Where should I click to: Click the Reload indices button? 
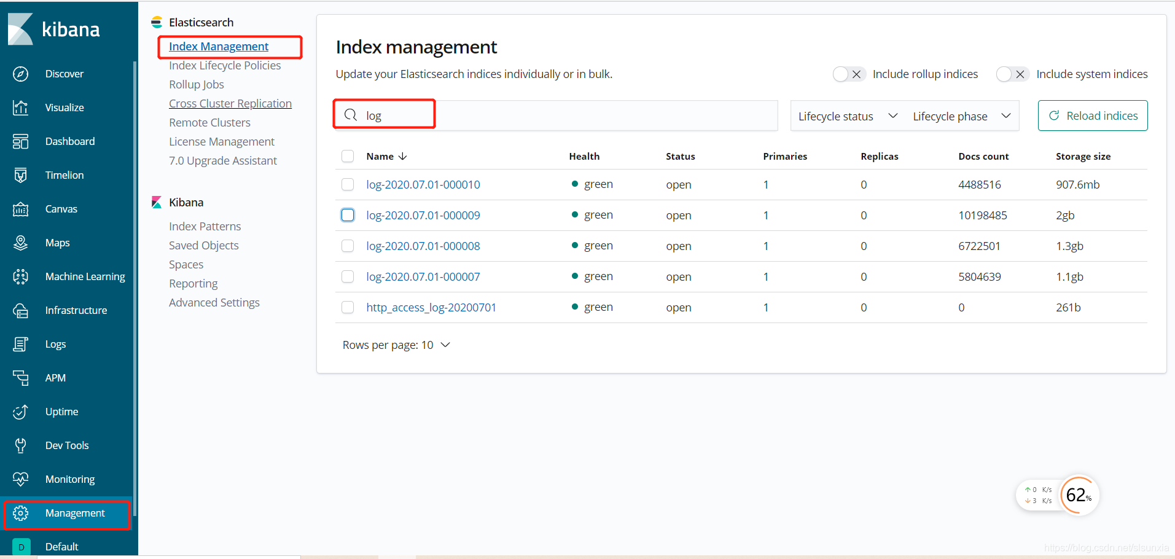point(1093,115)
